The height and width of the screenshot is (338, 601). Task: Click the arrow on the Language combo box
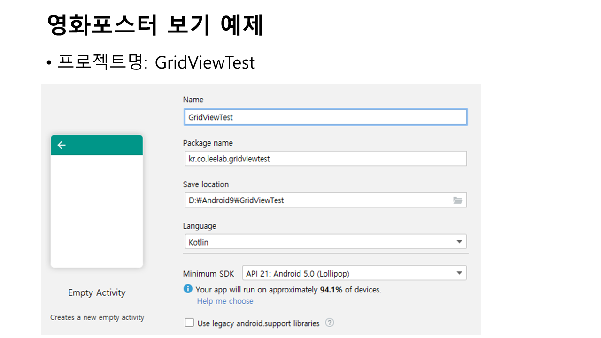pyautogui.click(x=459, y=242)
